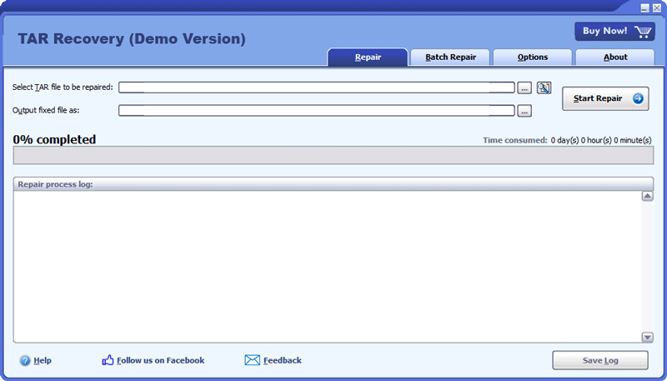Click the Feedback envelope icon
The width and height of the screenshot is (667, 381).
[x=253, y=360]
